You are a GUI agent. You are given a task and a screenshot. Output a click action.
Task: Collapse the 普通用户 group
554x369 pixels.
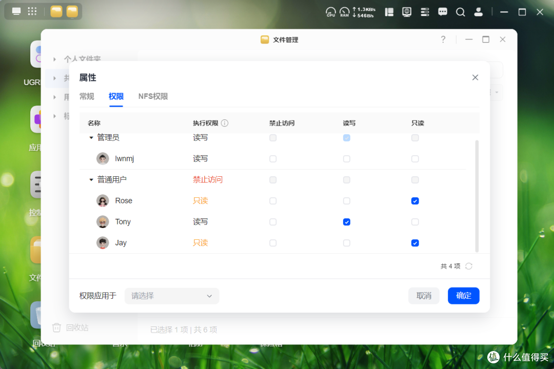click(91, 180)
